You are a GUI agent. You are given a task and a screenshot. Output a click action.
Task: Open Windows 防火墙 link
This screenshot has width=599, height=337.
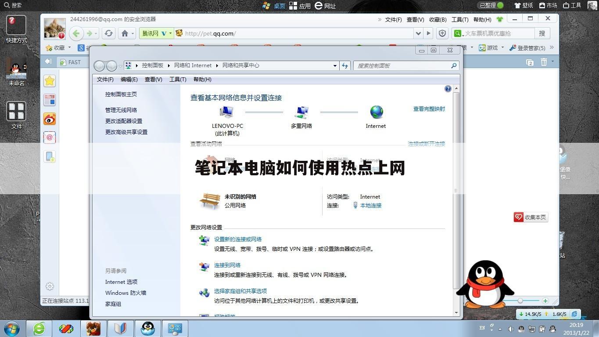[x=126, y=293]
